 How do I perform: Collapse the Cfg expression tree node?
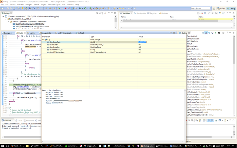(43, 39)
